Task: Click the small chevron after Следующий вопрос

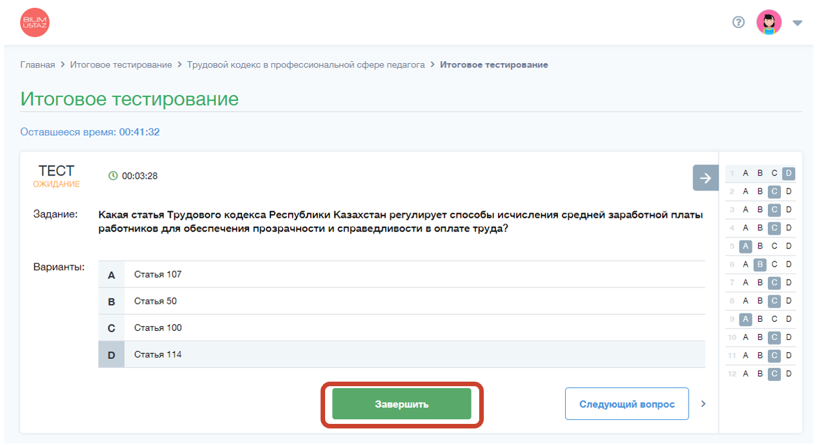Action: point(703,404)
